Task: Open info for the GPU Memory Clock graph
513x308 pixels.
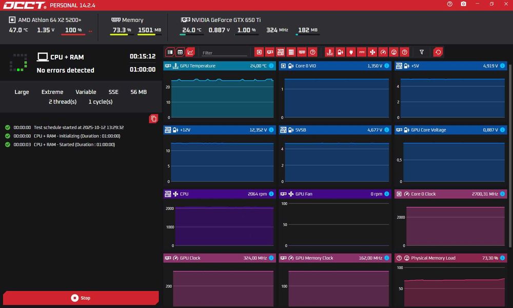Action: coord(387,258)
